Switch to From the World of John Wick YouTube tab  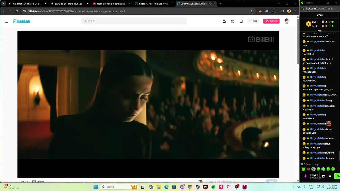tap(112, 4)
